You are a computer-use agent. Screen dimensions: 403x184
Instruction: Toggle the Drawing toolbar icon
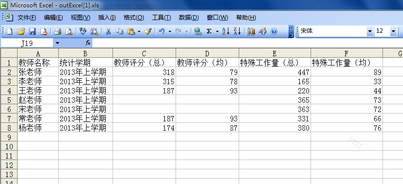click(263, 31)
